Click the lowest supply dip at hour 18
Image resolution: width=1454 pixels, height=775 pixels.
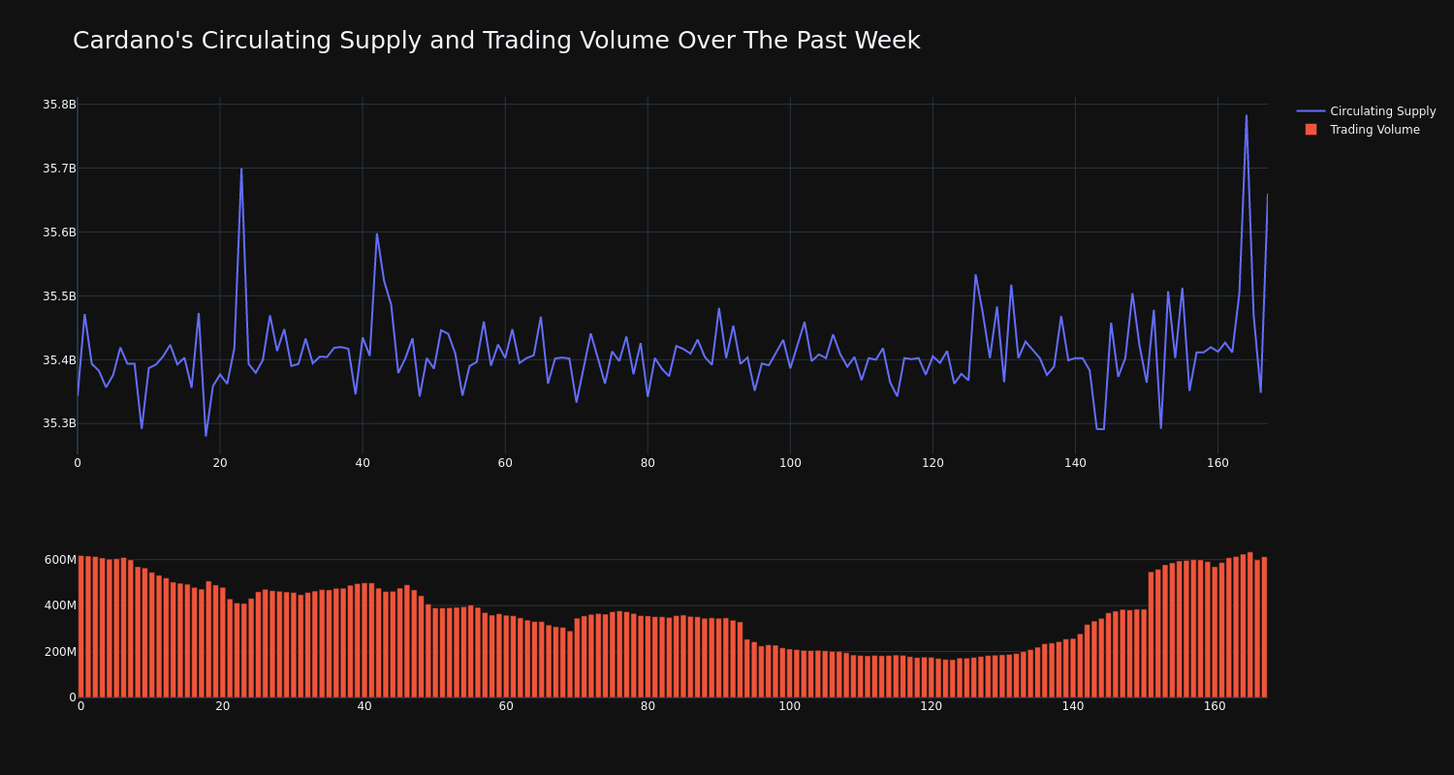point(205,435)
